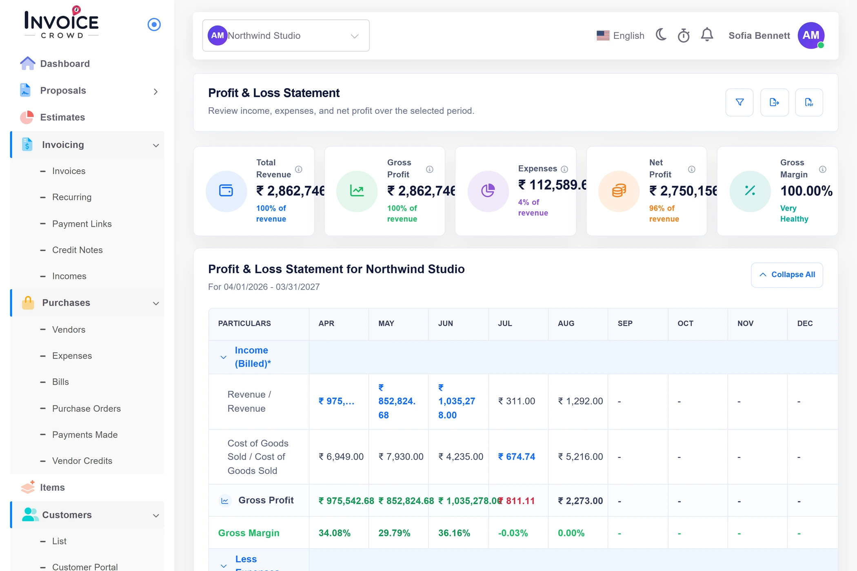Open Purchase Orders page
857x571 pixels.
87,408
